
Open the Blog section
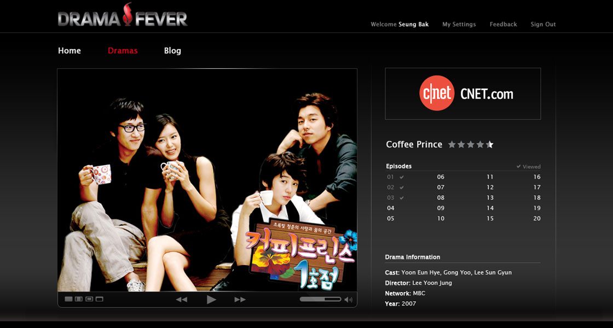click(x=172, y=51)
